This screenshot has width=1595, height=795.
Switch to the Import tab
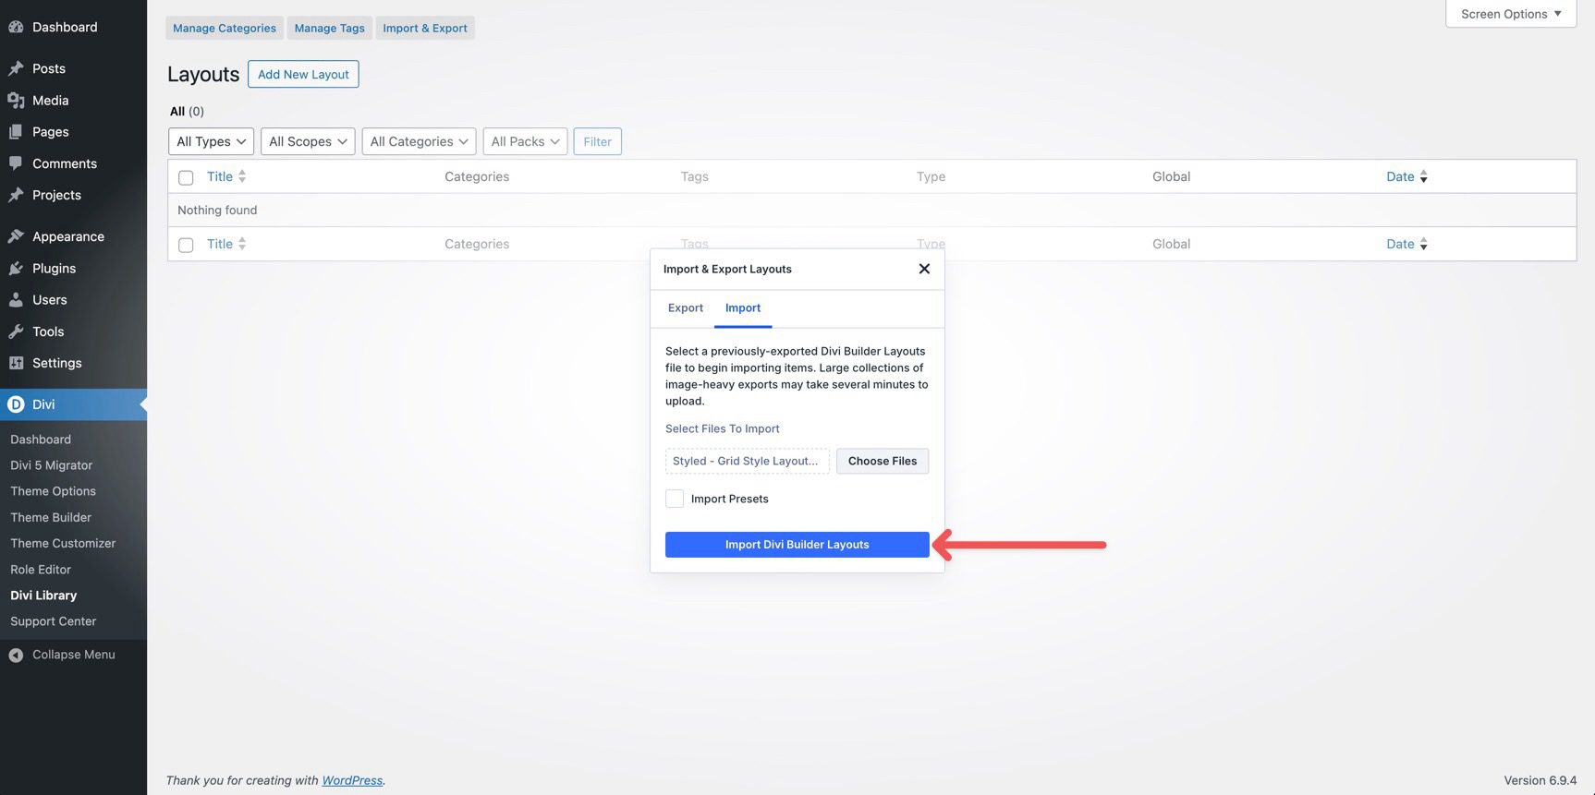pos(743,307)
